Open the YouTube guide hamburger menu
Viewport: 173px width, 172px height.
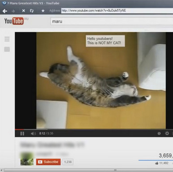(x=7, y=39)
